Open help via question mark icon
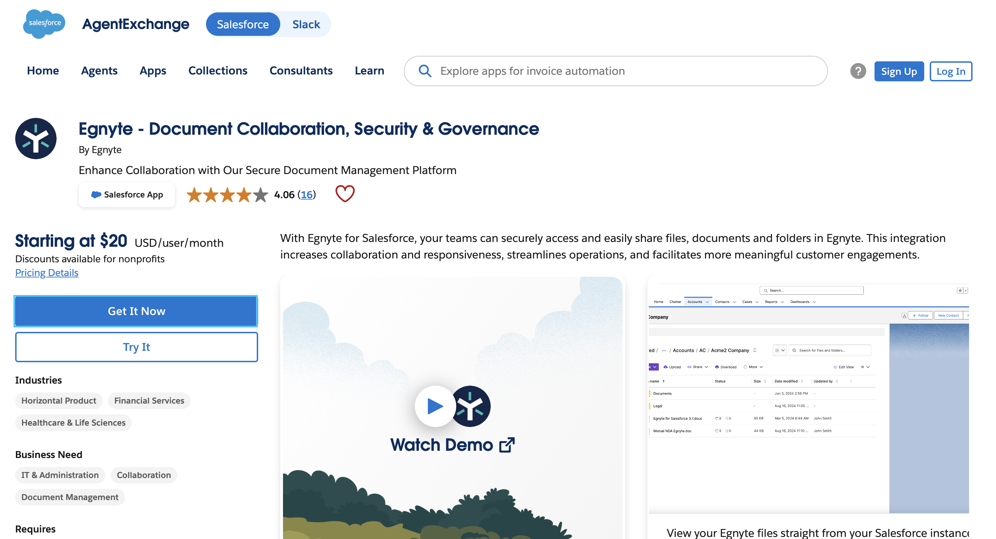 coord(858,71)
